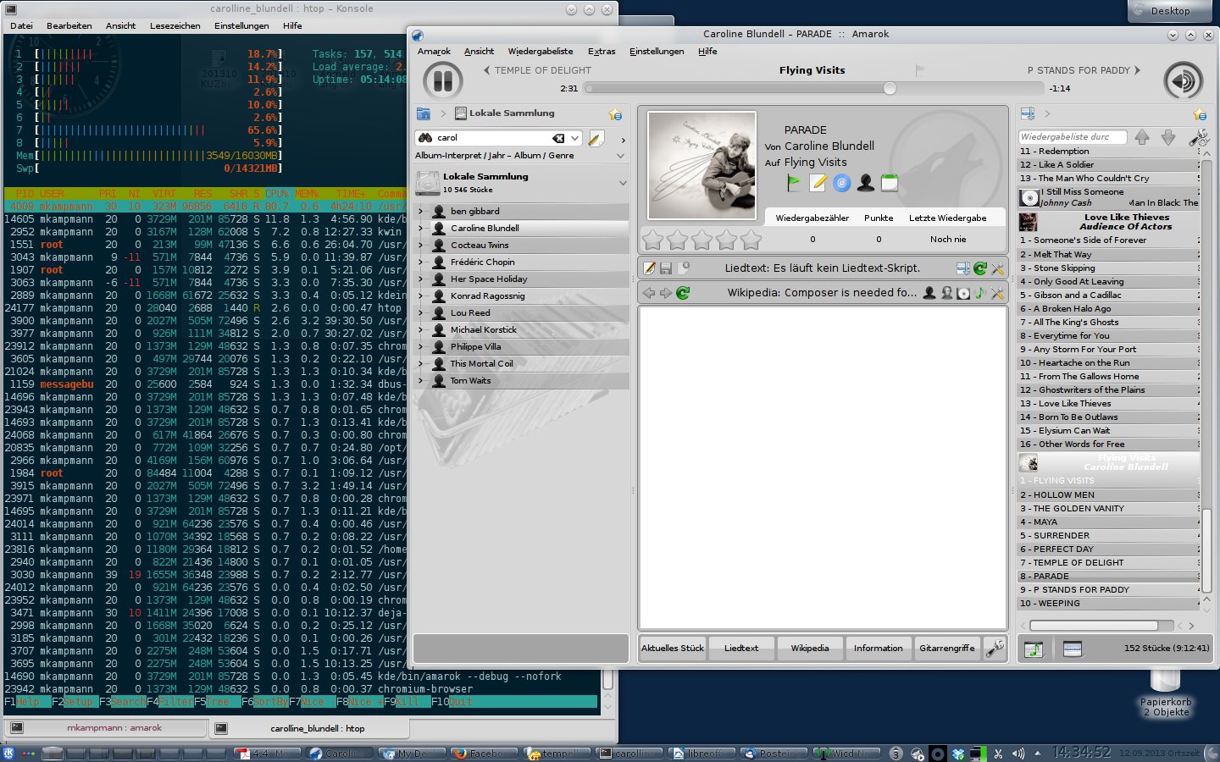Click the edit lyrics icon in Liedtext bar
This screenshot has width=1220, height=762.
[x=649, y=268]
